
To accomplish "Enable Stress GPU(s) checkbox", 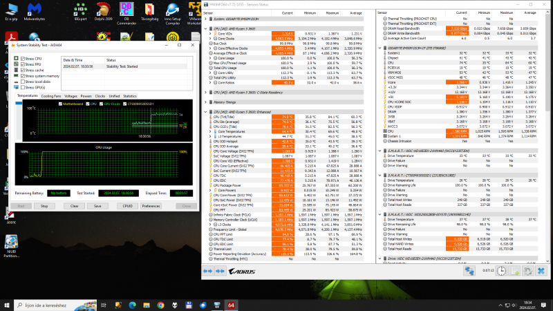I will pyautogui.click(x=23, y=87).
